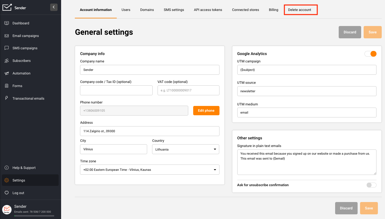Focus the Company name input field

pos(150,70)
